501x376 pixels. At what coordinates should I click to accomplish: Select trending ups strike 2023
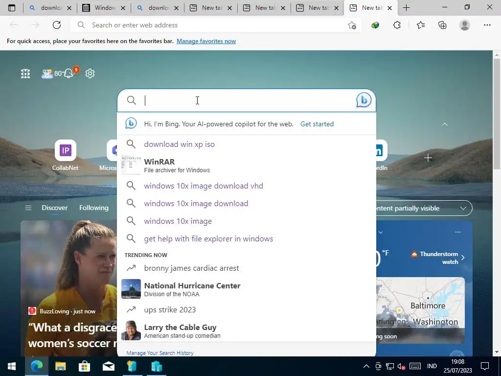click(x=247, y=309)
